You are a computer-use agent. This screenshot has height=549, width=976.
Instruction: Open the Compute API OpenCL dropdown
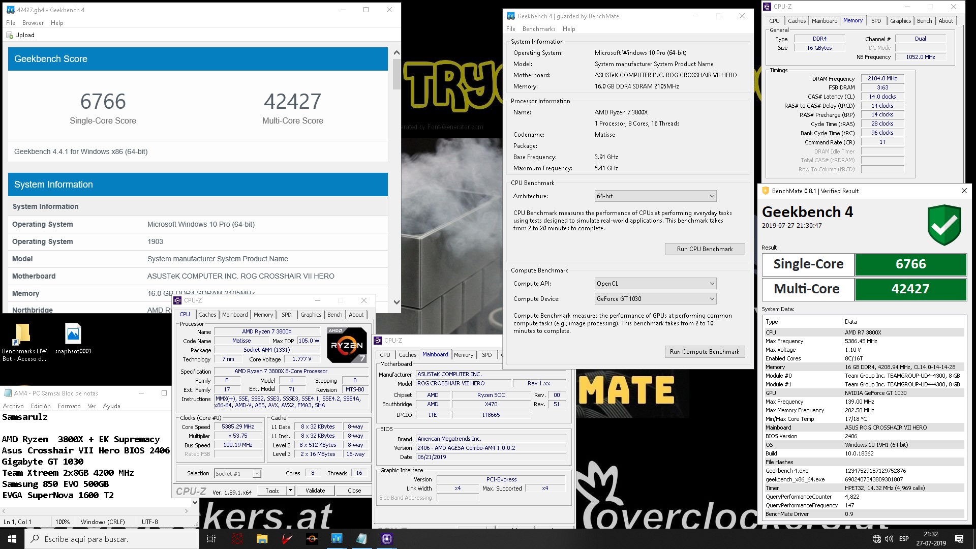[656, 284]
